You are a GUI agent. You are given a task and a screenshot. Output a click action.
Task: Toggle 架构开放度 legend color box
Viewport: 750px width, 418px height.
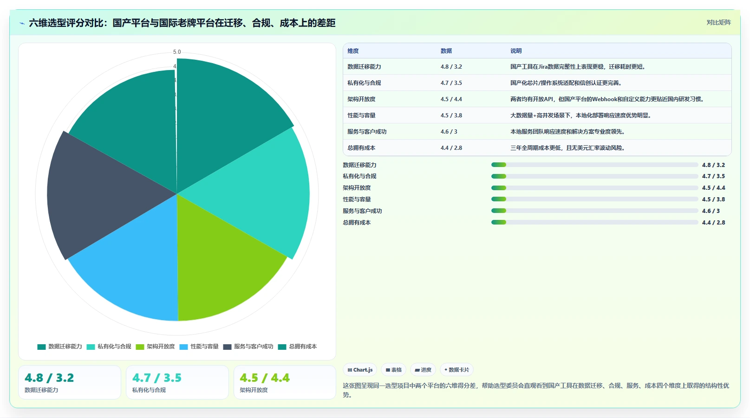click(140, 347)
